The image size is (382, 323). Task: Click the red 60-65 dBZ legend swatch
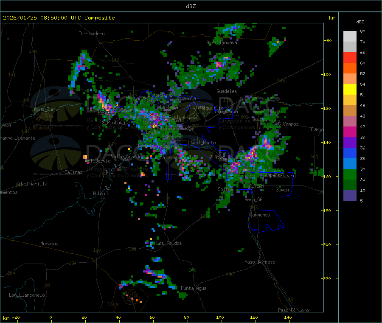coord(350,57)
